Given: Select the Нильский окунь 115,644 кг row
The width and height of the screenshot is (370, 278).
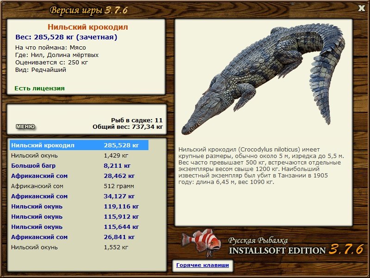Looking at the screenshot, I should (x=79, y=227).
